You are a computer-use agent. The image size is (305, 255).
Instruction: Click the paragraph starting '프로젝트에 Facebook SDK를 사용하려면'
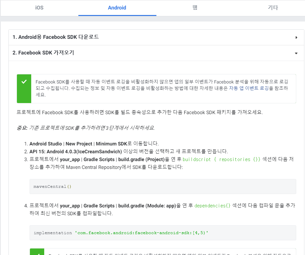(x=140, y=112)
